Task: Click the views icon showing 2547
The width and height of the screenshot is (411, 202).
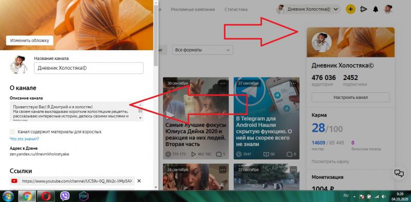Action: tap(239, 154)
